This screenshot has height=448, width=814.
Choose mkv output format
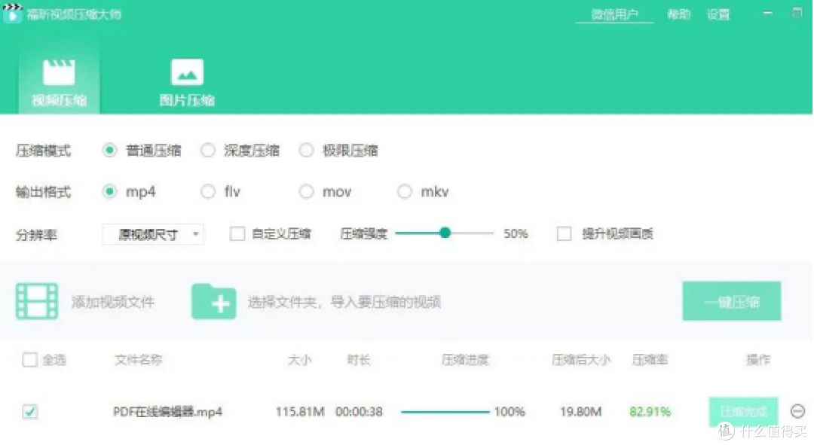click(x=405, y=192)
